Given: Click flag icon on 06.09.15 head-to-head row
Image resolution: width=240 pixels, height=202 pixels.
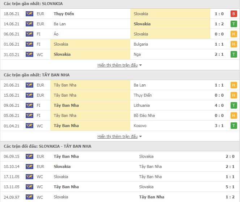Looking at the screenshot, I should click(x=29, y=156).
